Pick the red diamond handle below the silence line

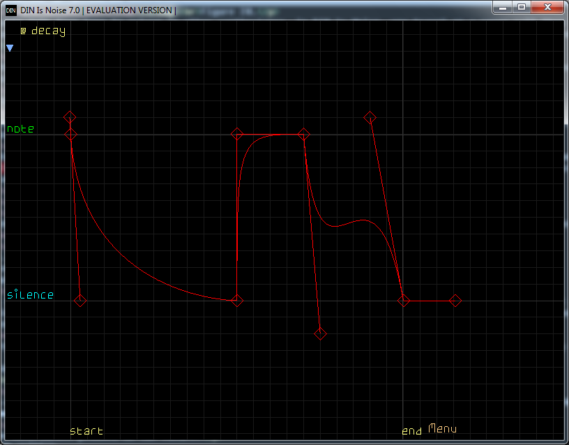tap(320, 333)
